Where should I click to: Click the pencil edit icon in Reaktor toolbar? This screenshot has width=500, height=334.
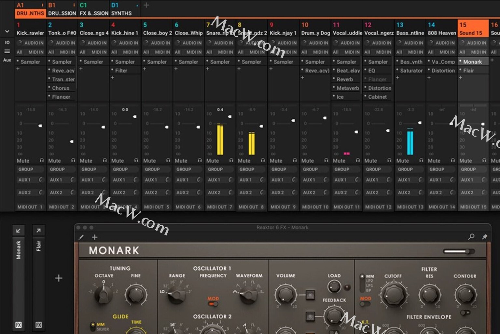click(81, 237)
